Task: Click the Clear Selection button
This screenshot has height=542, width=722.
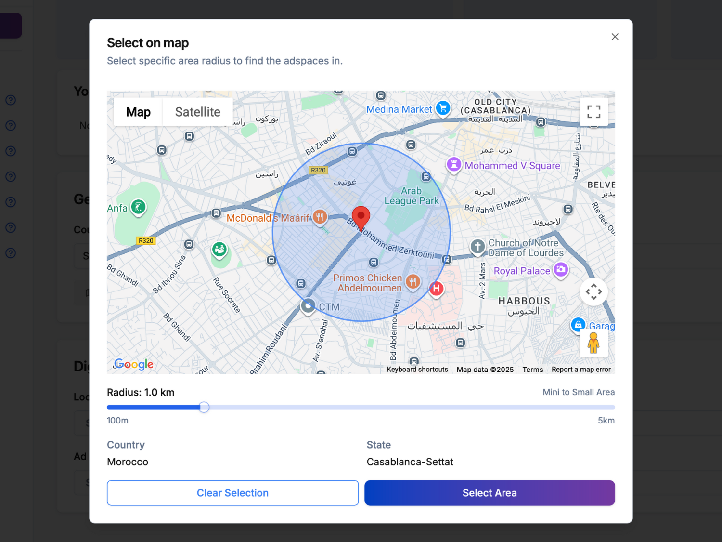Action: tap(232, 493)
